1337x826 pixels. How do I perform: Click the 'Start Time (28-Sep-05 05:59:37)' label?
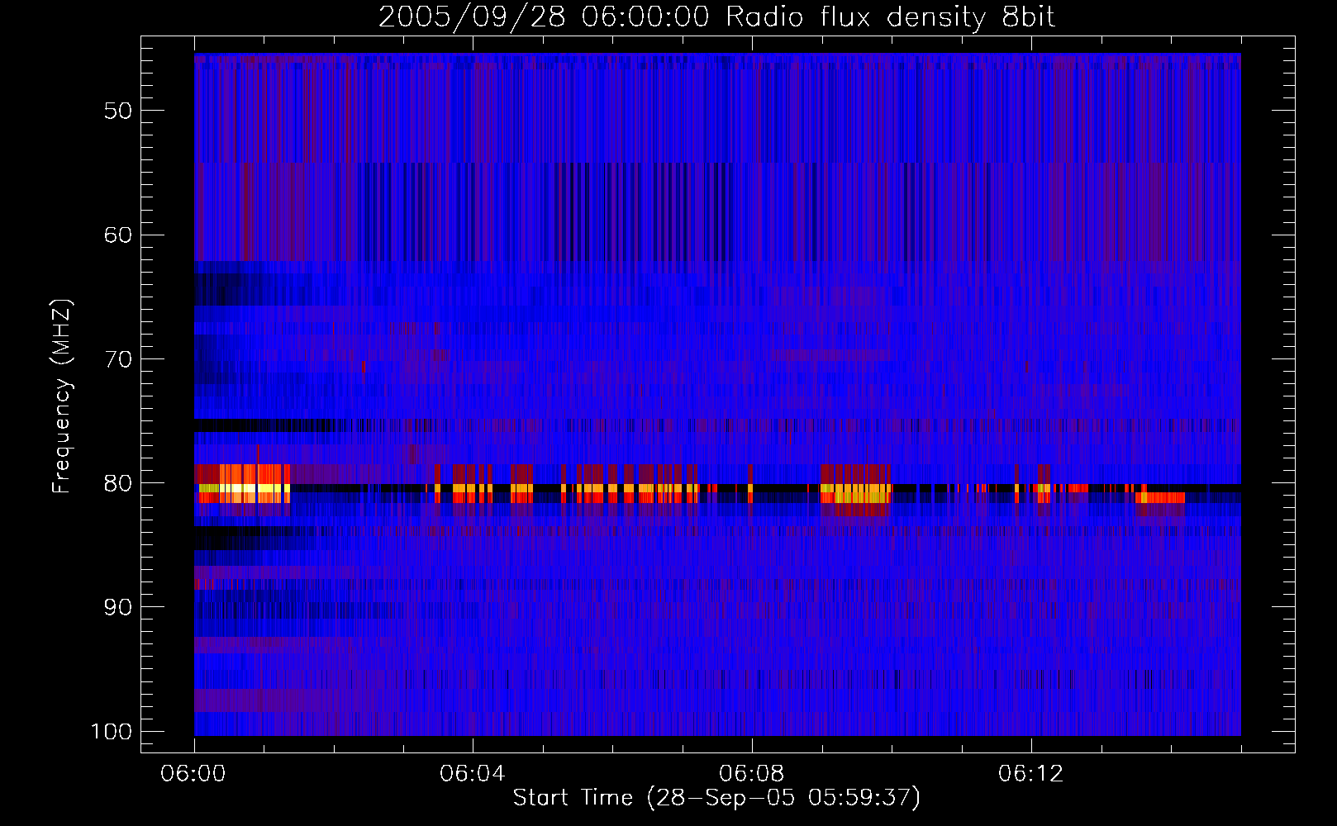point(716,798)
